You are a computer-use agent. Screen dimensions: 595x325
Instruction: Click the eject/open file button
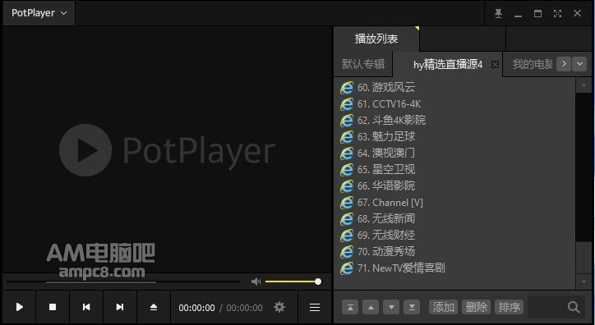pyautogui.click(x=154, y=307)
